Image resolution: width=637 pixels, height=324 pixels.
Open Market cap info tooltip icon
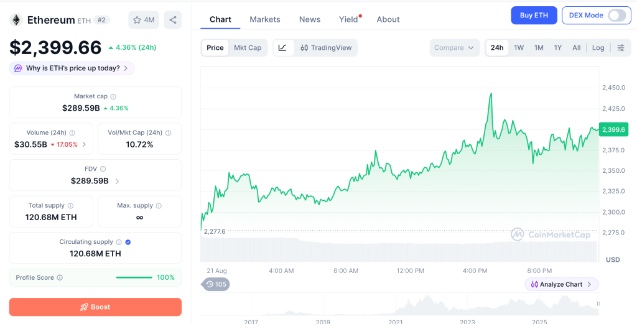coord(113,96)
